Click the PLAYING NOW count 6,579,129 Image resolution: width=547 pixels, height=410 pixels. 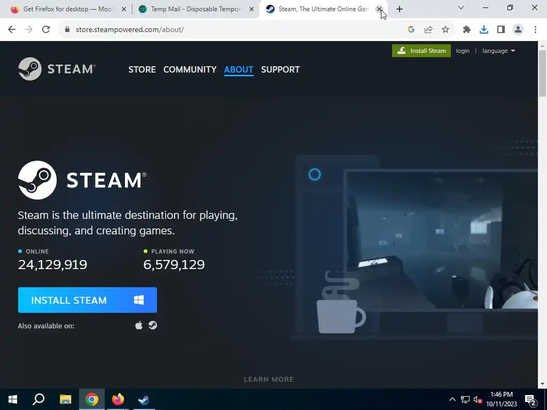tap(174, 265)
